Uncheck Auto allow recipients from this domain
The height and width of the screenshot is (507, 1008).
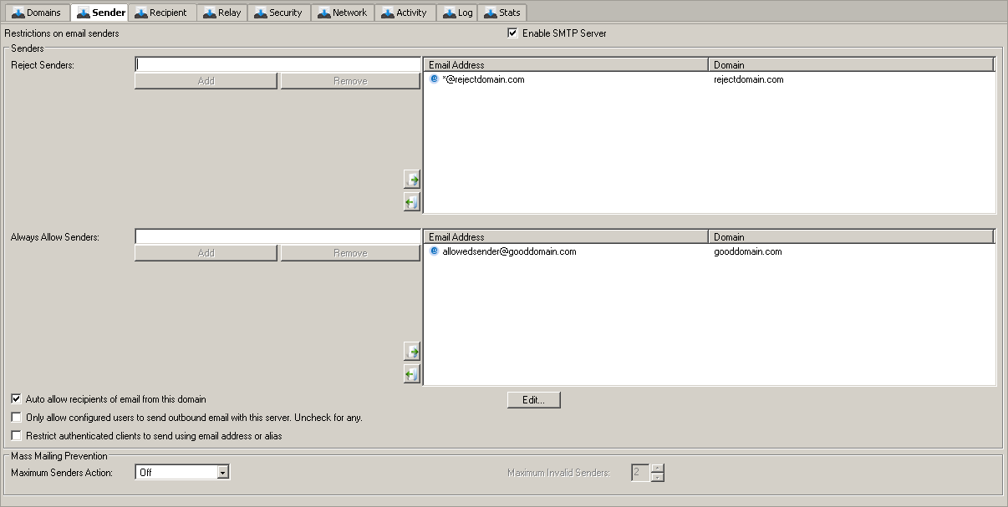(17, 399)
